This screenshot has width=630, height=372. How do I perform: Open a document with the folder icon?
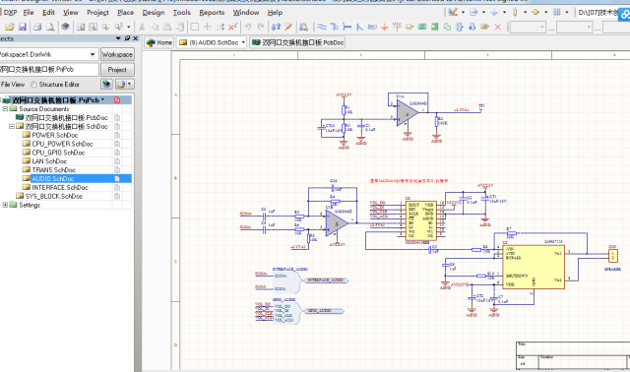click(x=9, y=27)
